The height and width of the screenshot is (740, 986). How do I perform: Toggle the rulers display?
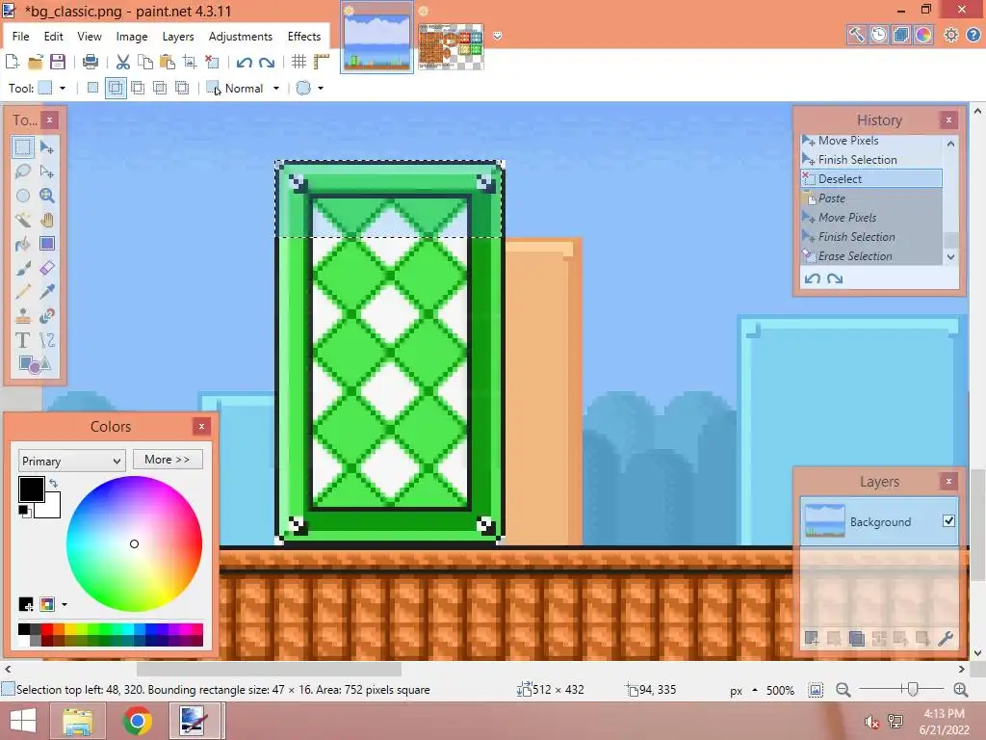(x=322, y=62)
